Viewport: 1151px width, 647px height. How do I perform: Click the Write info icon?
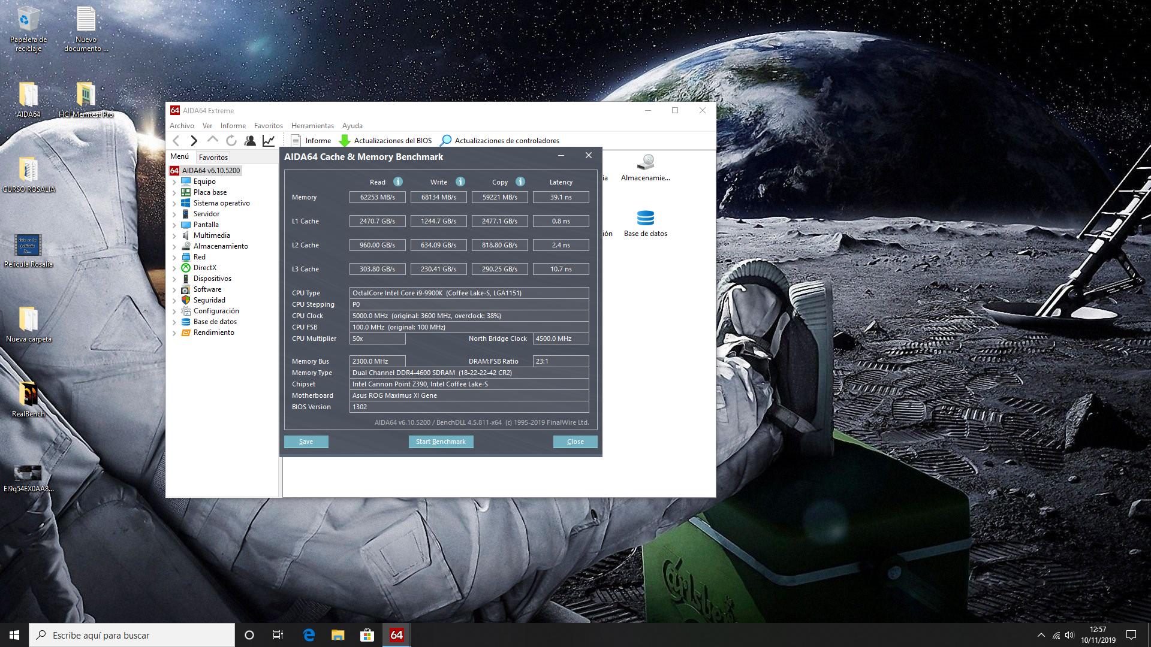coord(460,182)
